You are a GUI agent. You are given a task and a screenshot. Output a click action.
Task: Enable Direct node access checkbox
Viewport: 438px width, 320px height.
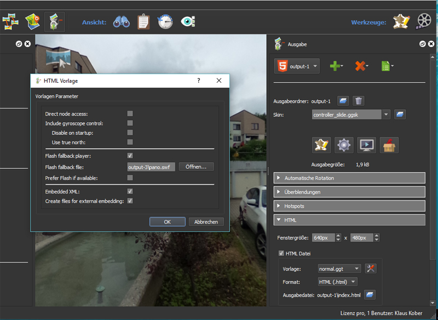coord(130,113)
